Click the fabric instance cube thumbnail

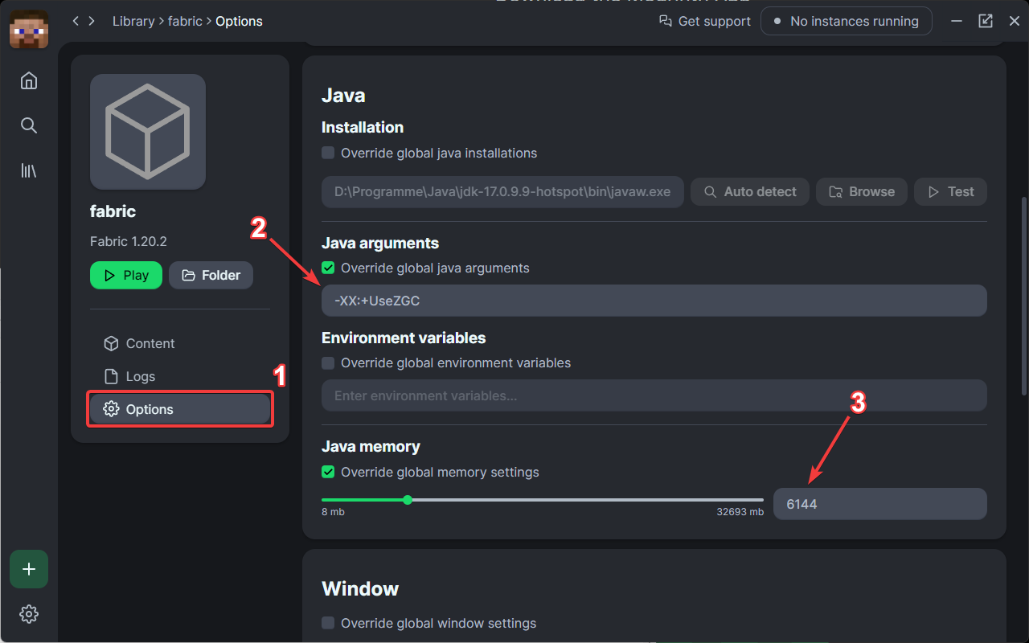pyautogui.click(x=148, y=132)
